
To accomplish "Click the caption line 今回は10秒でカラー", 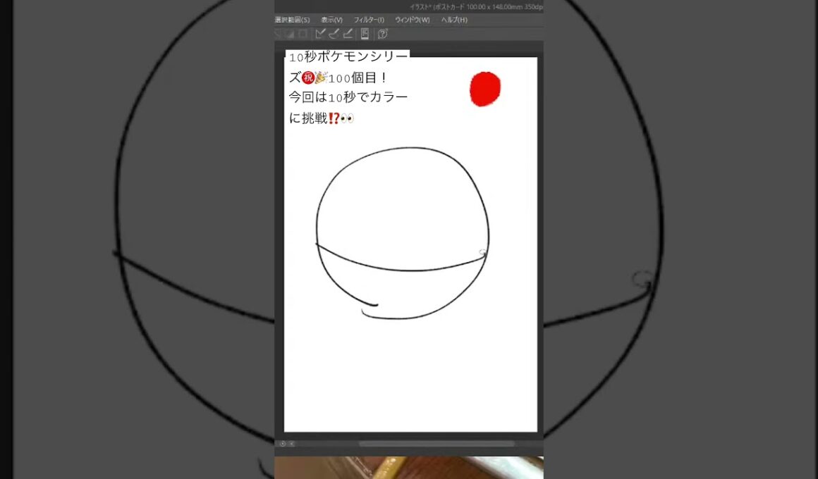I will (x=348, y=97).
